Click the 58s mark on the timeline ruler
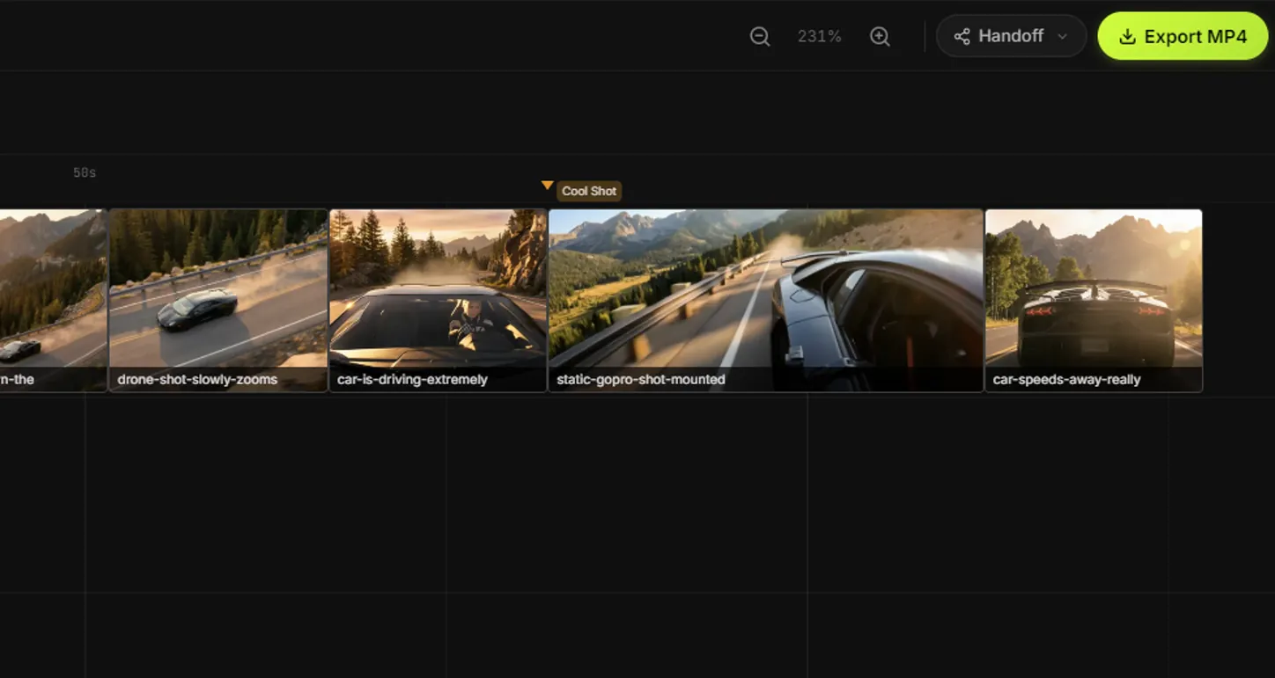 (x=84, y=171)
